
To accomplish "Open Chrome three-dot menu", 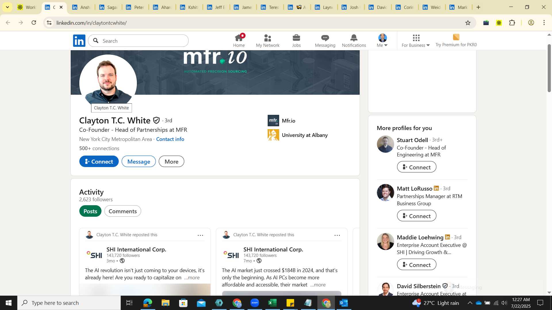I will point(544,23).
